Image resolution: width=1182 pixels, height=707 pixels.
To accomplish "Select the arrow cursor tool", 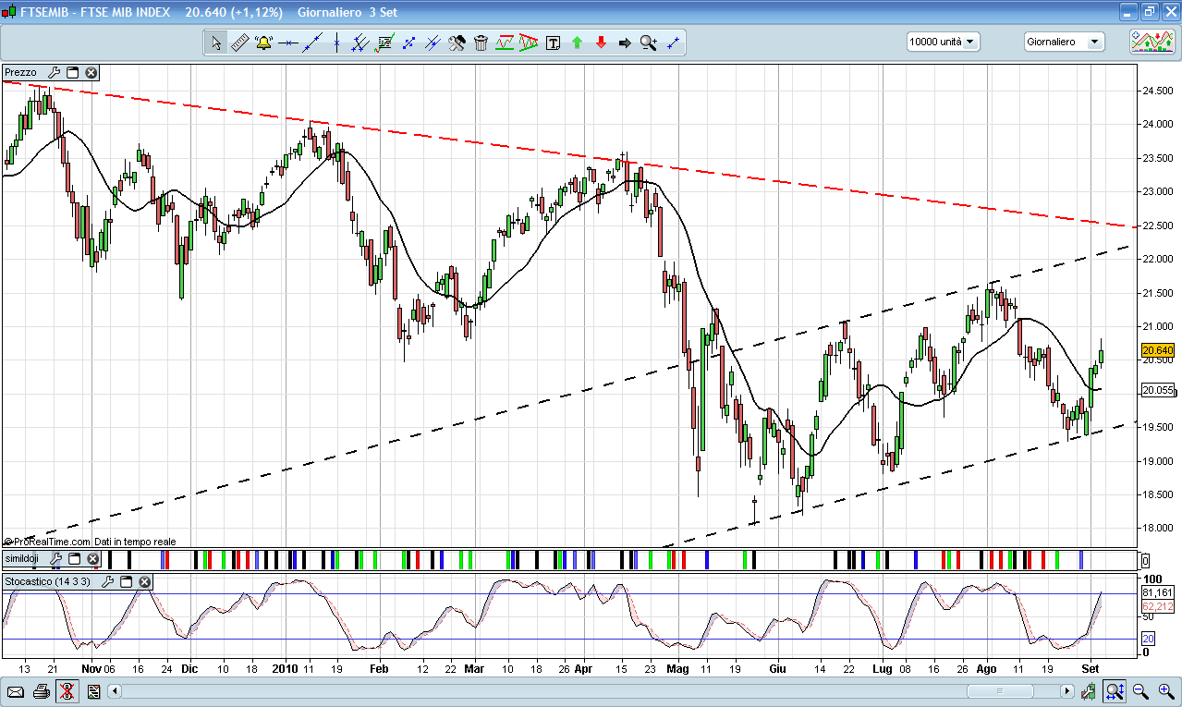I will (x=215, y=43).
